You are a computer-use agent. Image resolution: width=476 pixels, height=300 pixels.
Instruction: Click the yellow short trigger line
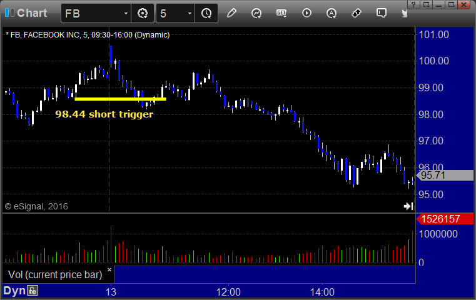click(120, 99)
